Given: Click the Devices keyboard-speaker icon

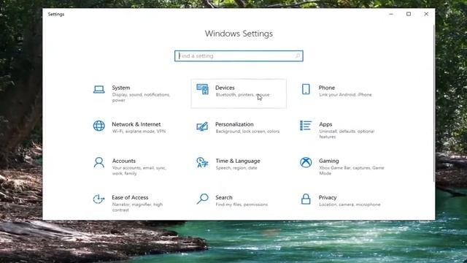Looking at the screenshot, I should coord(203,89).
